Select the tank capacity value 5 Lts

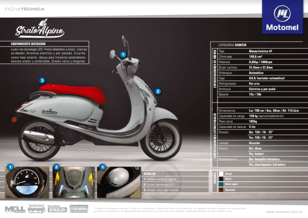[252, 127]
